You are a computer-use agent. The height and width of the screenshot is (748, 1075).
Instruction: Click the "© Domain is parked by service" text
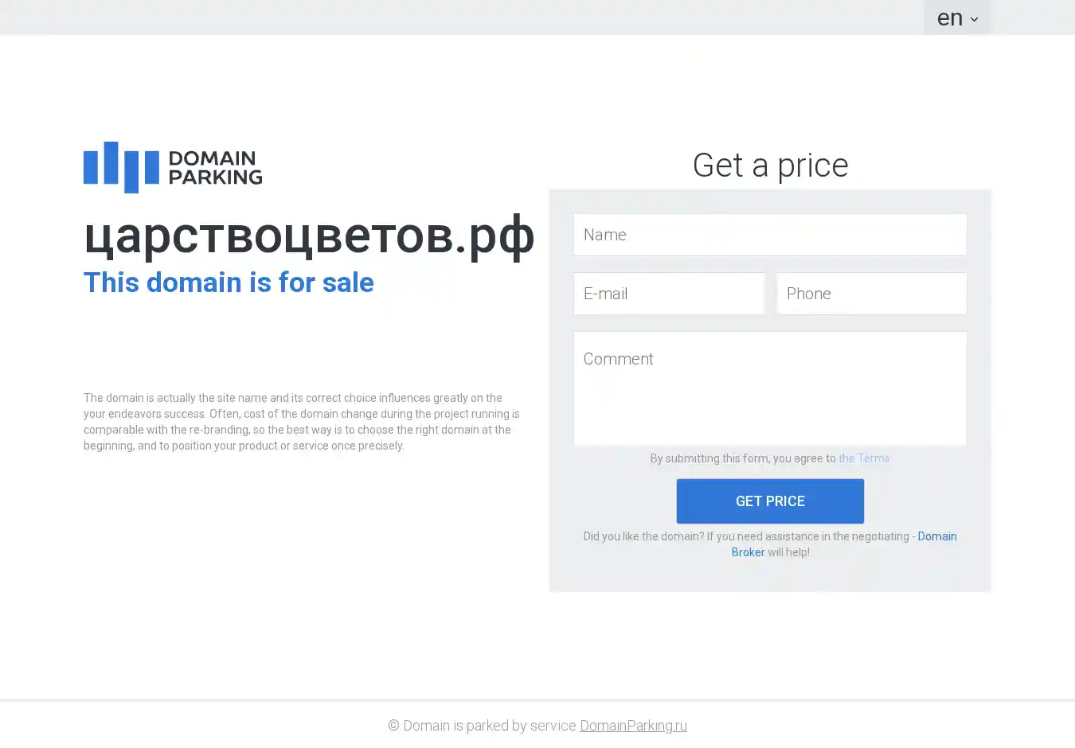pyautogui.click(x=482, y=726)
